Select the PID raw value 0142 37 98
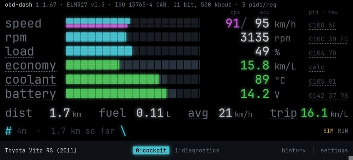 tap(328, 96)
